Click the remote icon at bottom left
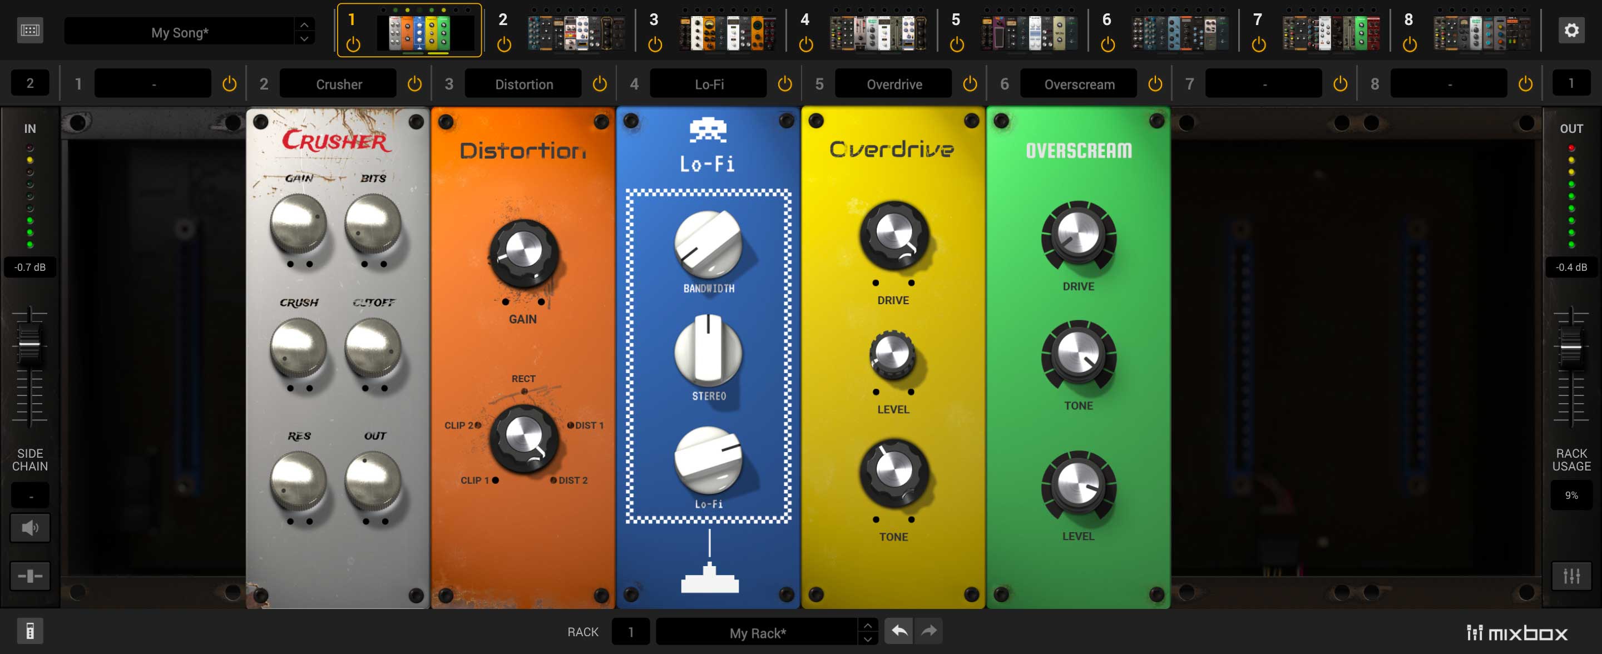The width and height of the screenshot is (1602, 654). coord(30,631)
